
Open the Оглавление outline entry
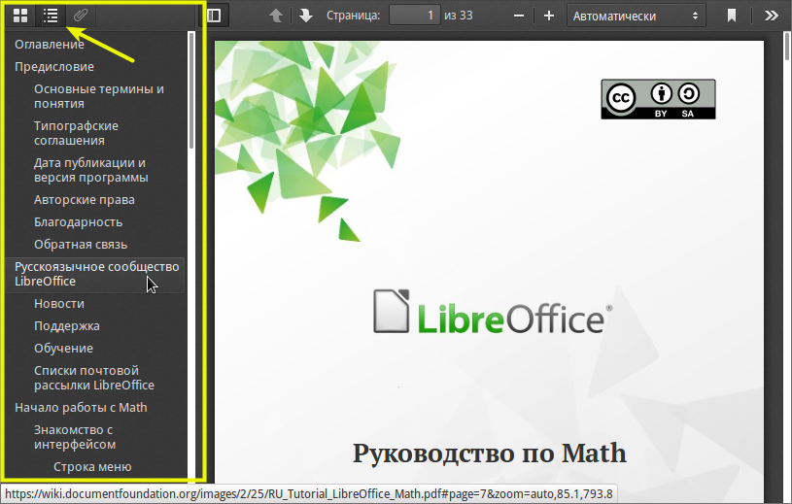click(x=50, y=45)
